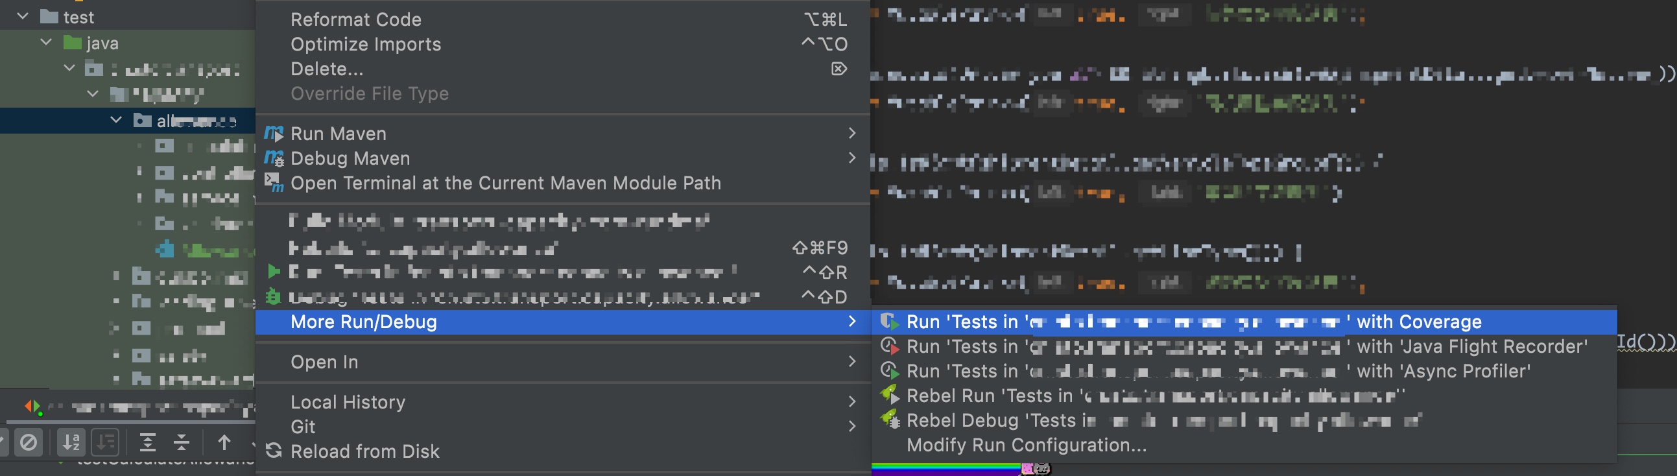Select Reformat Code from context menu

coord(355,19)
